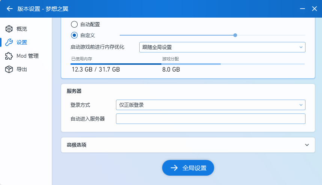
Task: Open the 登录方式 dropdown showing 仅正版登录
Action: (211, 105)
